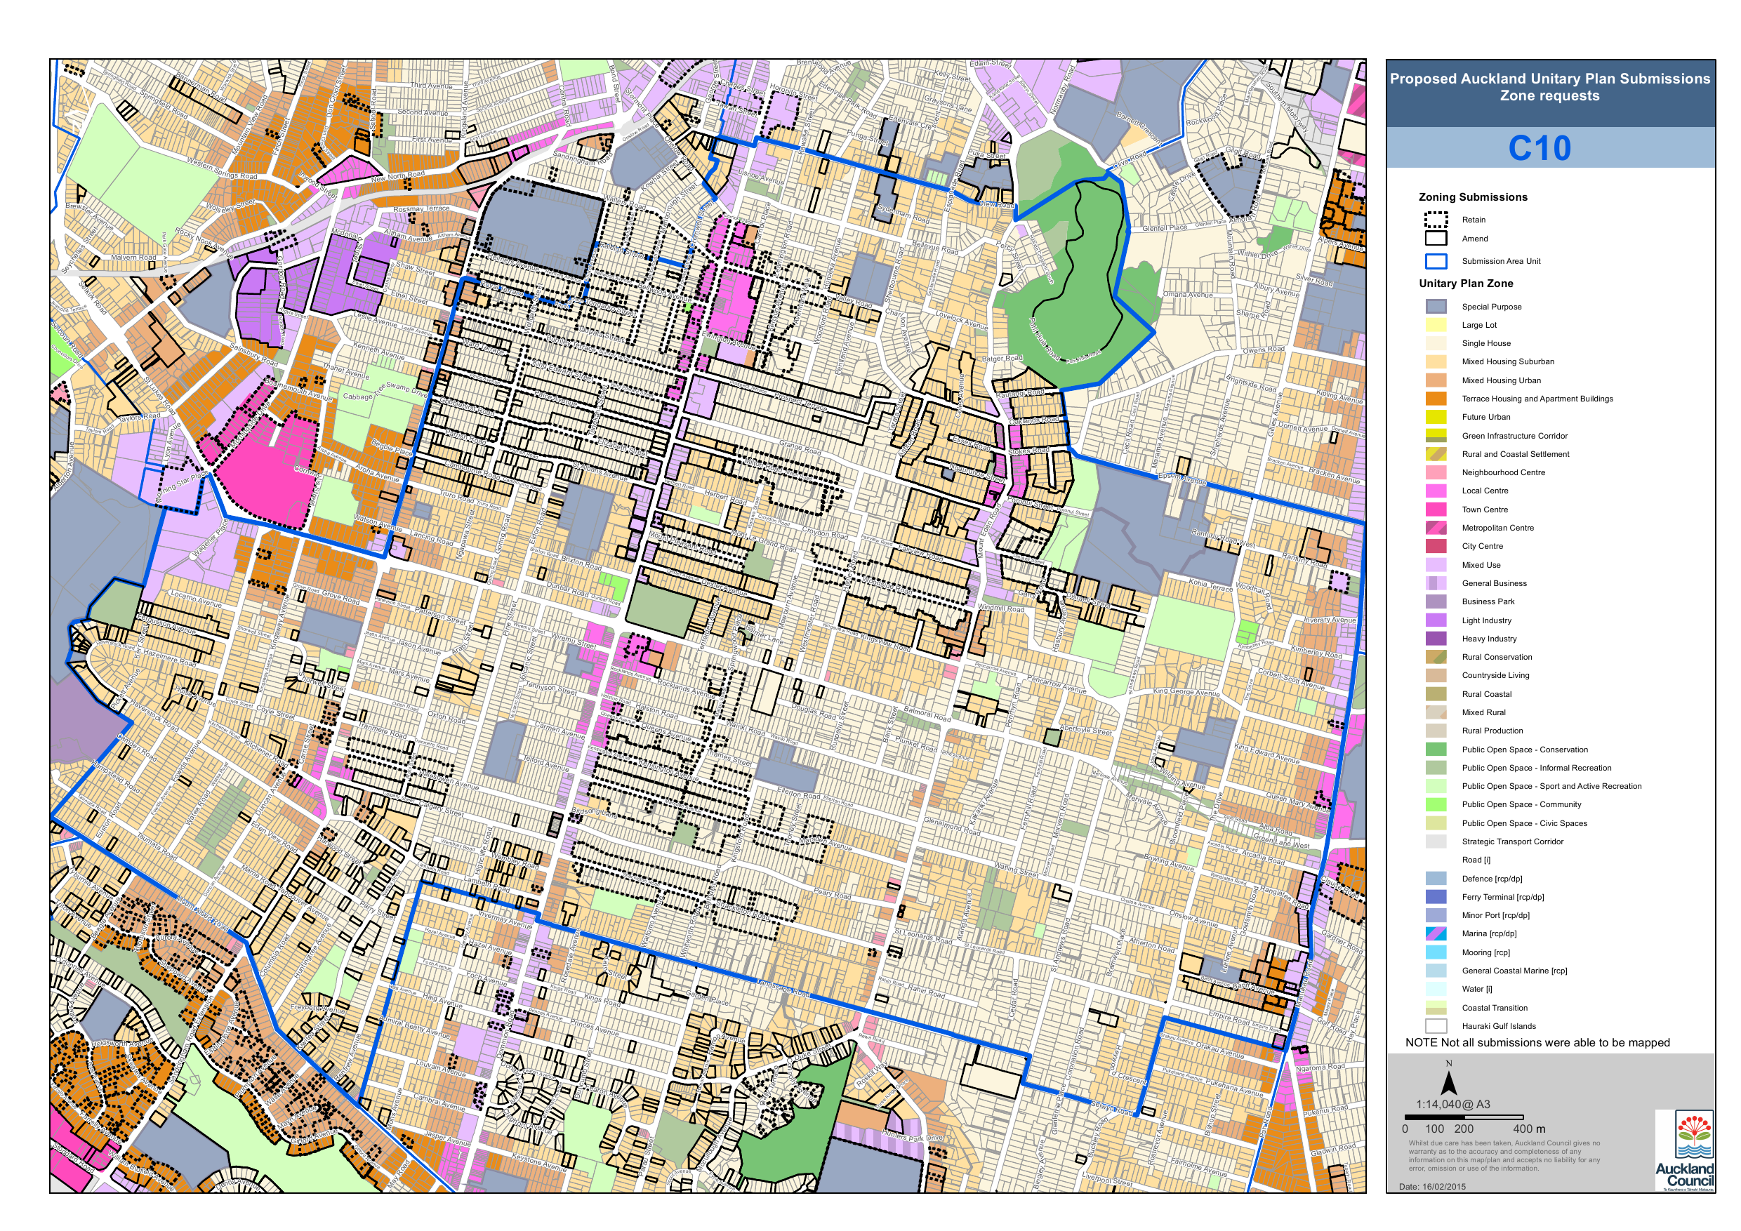
Task: Select the Green Infrastructure Corridor swatch
Action: point(1436,436)
